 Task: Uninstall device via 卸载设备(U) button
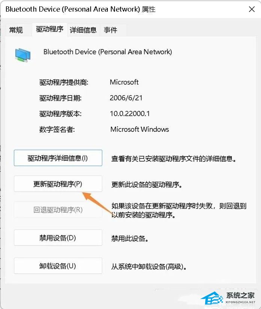(58, 266)
